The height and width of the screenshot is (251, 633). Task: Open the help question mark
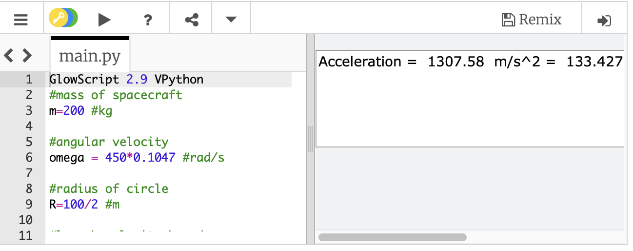tap(148, 20)
